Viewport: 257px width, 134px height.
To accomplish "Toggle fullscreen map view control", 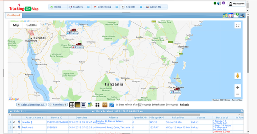I will tap(238, 25).
